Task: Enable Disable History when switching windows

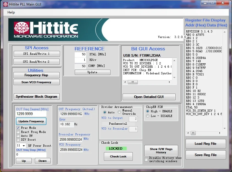Action: tap(146, 159)
